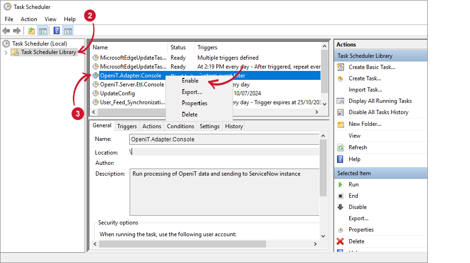
Task: Click the details pane scroll down arrow
Action: pyautogui.click(x=323, y=236)
